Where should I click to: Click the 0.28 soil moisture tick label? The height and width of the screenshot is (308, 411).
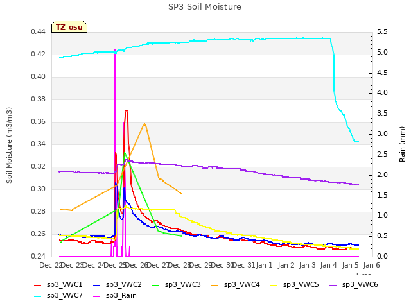pos(38,211)
